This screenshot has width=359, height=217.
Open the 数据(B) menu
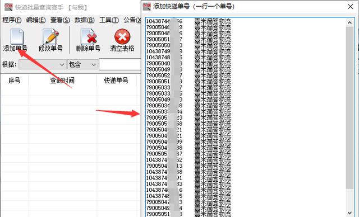click(84, 20)
